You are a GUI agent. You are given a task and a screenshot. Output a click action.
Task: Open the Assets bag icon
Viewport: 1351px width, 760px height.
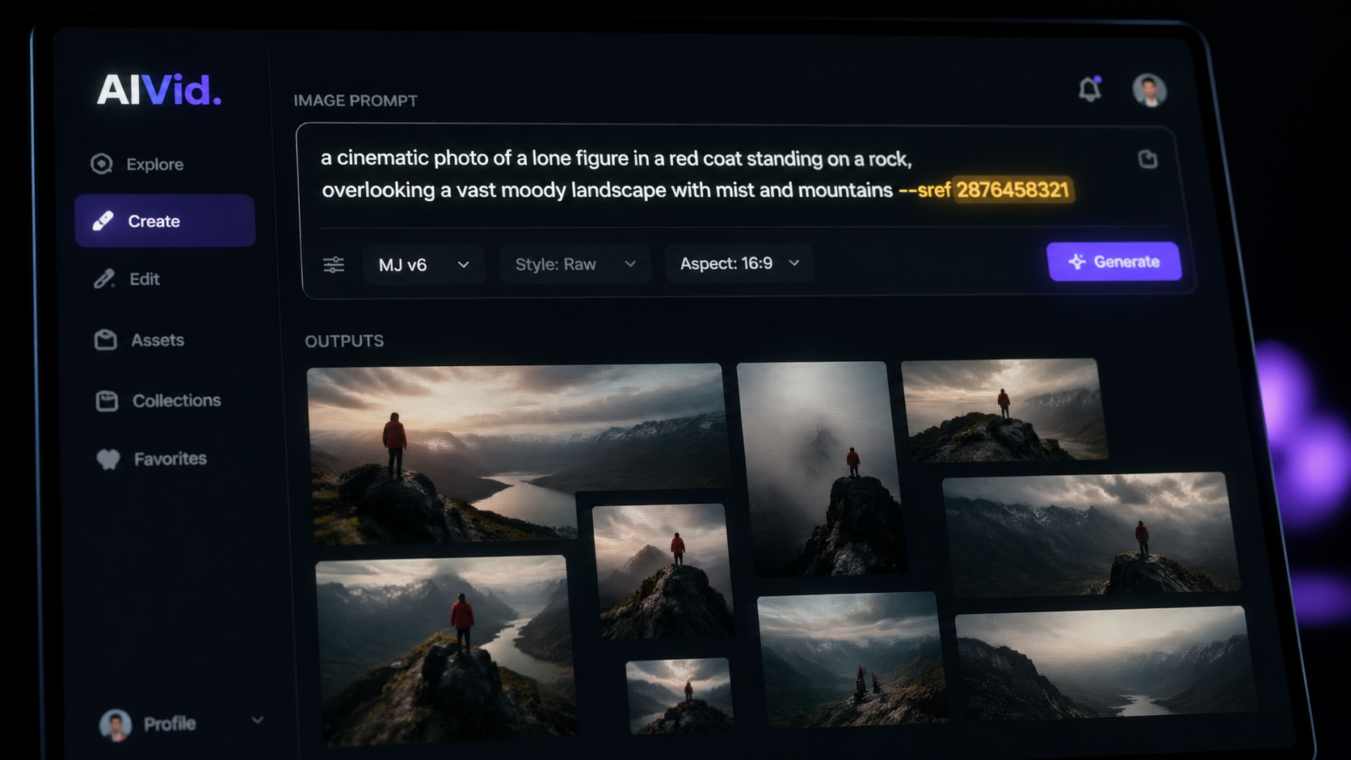(x=106, y=340)
